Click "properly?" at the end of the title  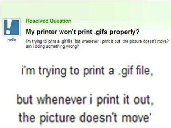point(124,32)
